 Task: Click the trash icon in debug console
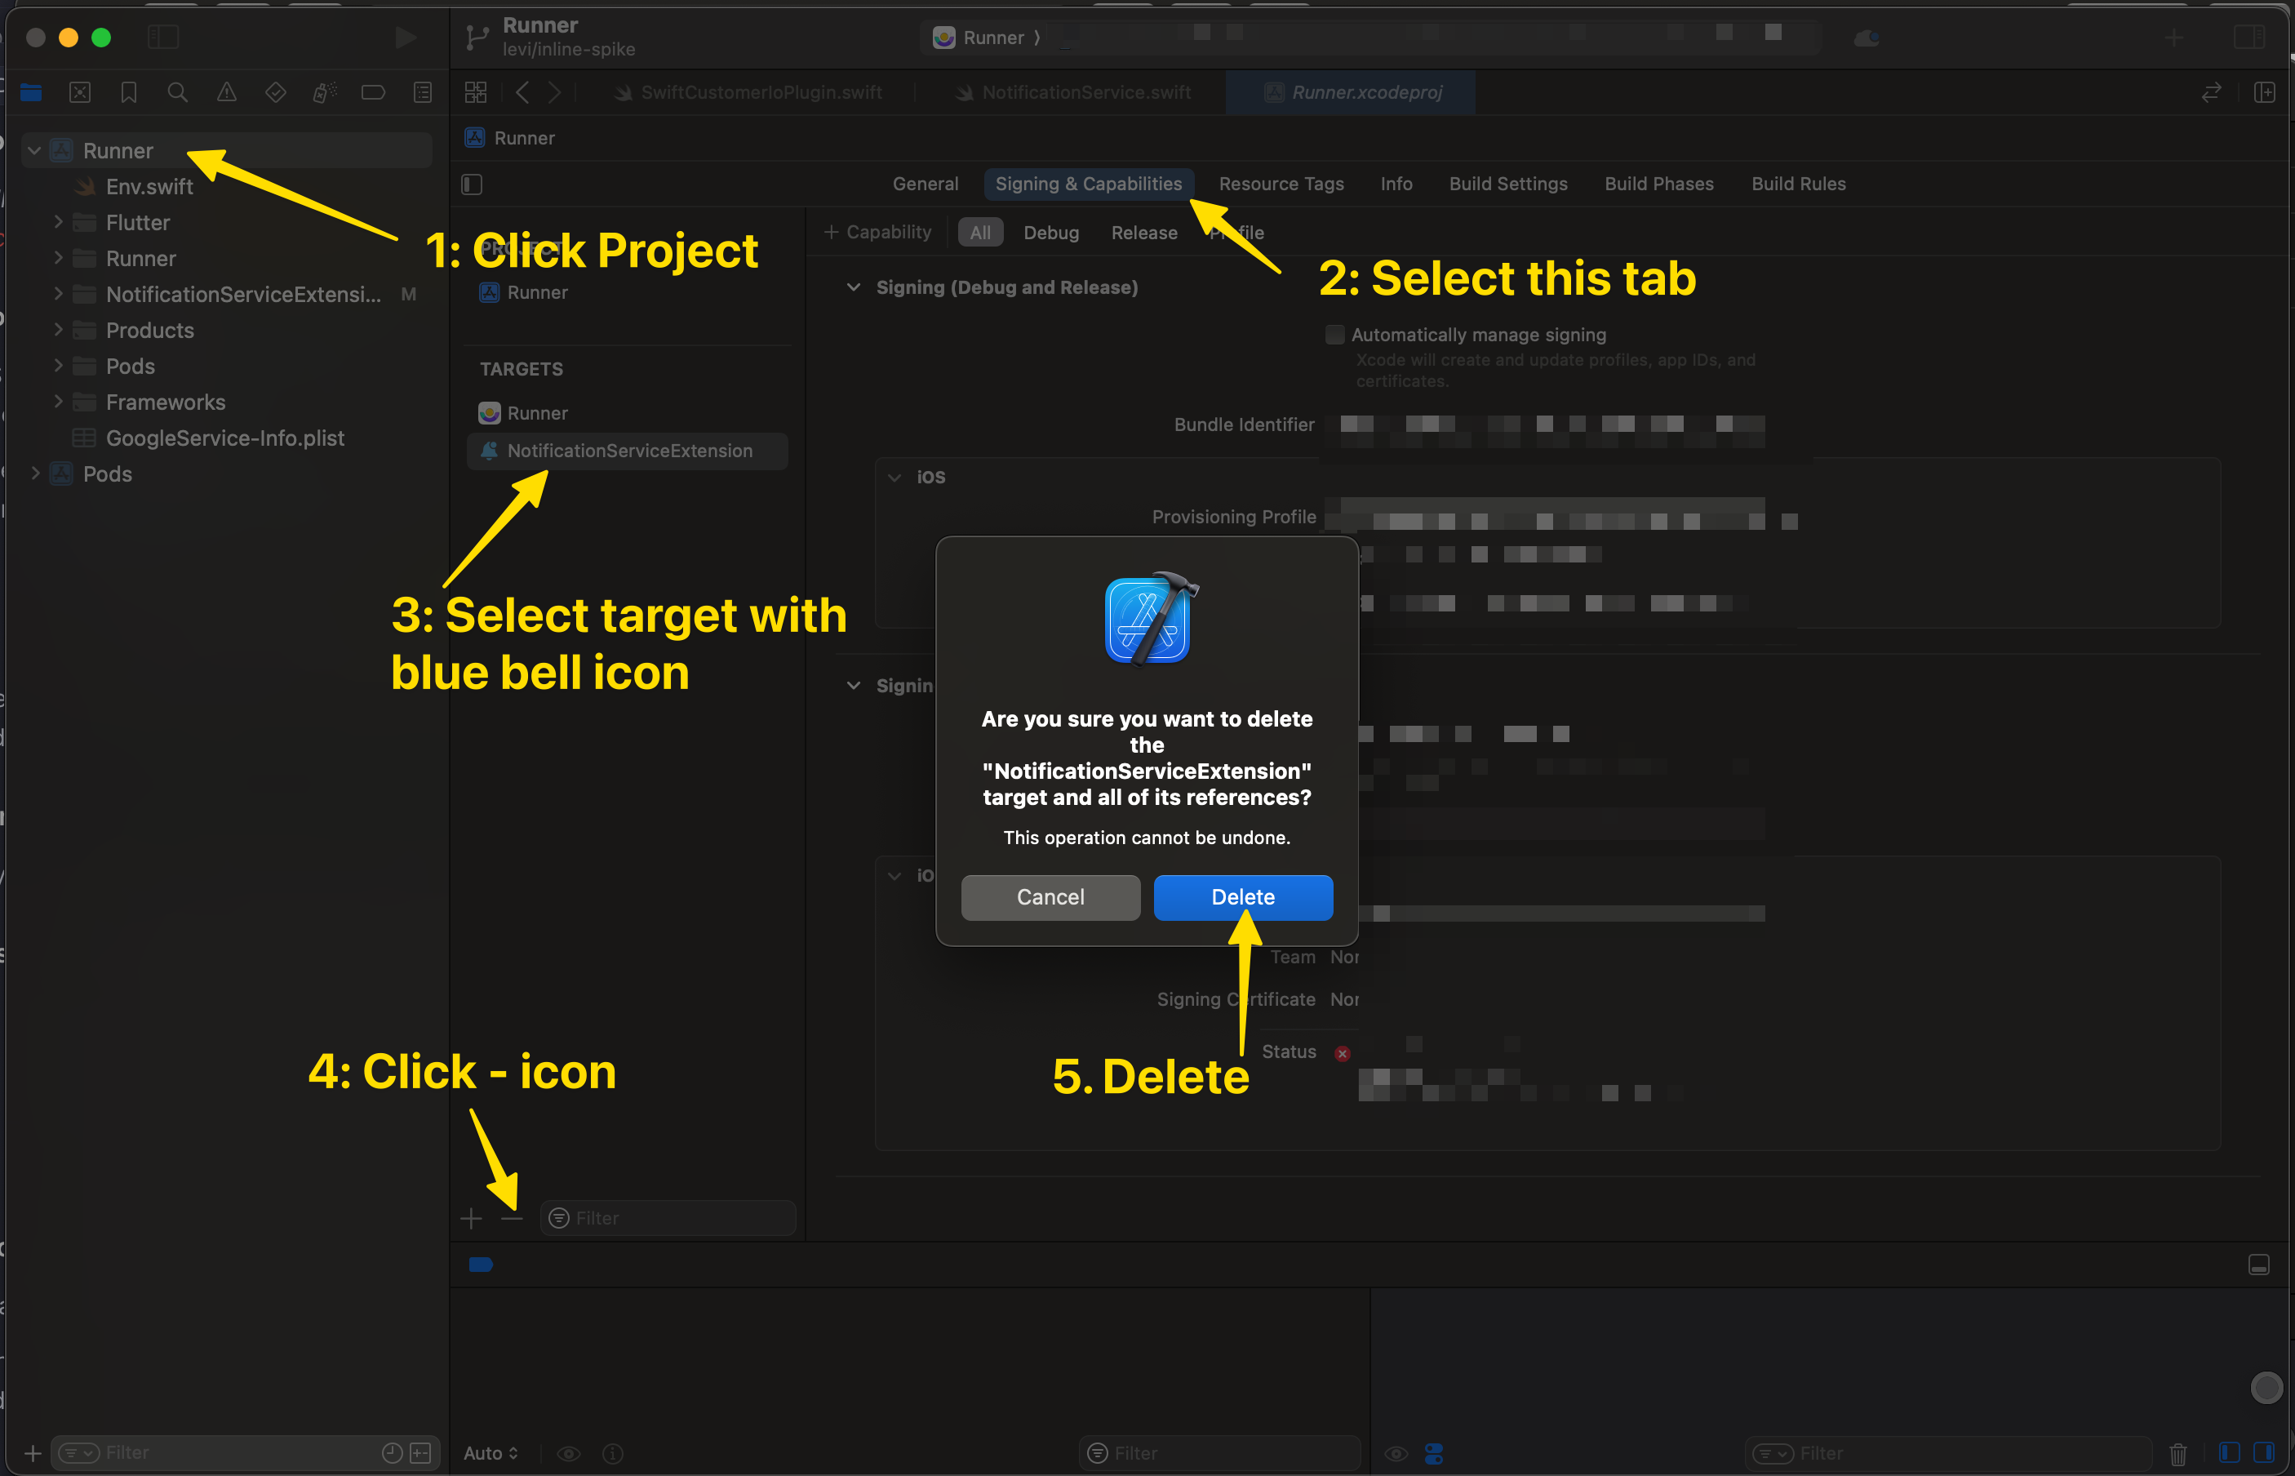coord(2178,1454)
